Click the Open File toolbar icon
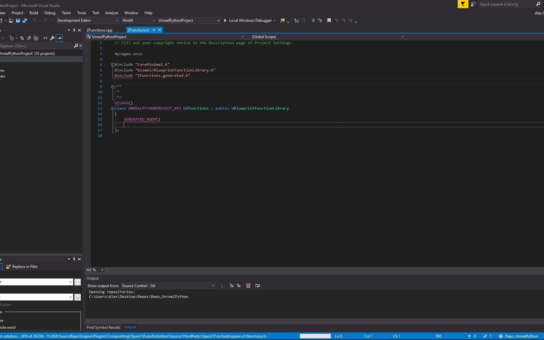The image size is (544, 340). (11, 20)
